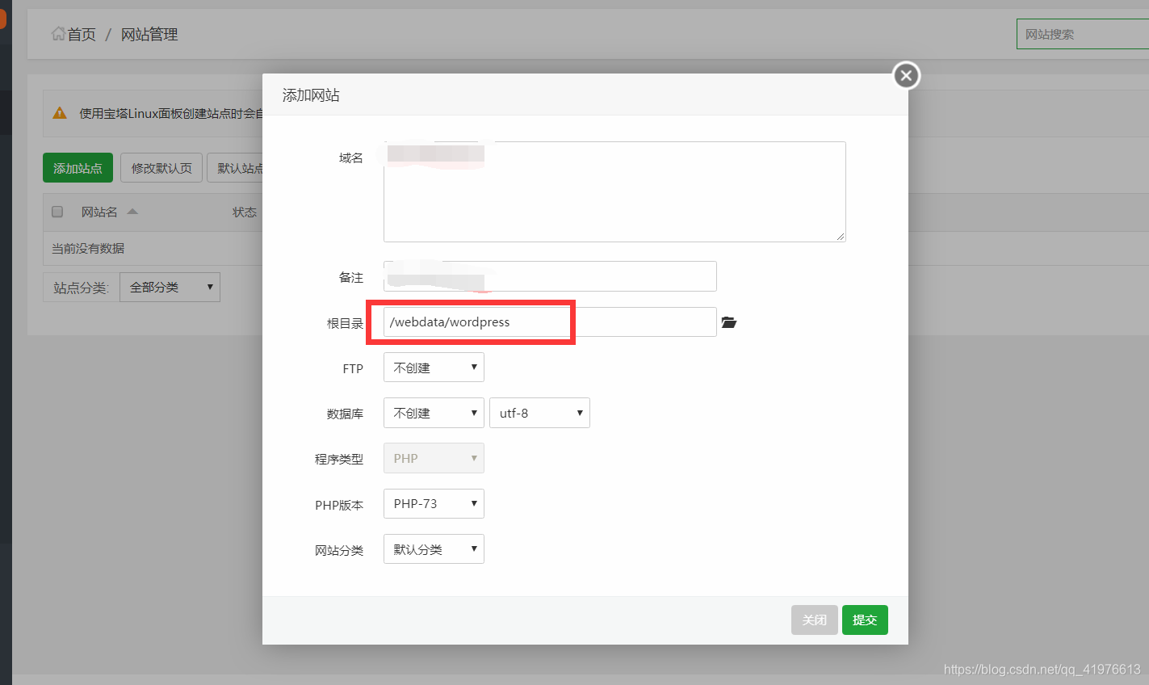
Task: Click the warning triangle icon in the notice bar
Action: pos(60,113)
